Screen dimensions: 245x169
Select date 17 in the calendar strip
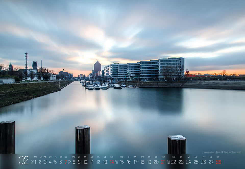135,162
